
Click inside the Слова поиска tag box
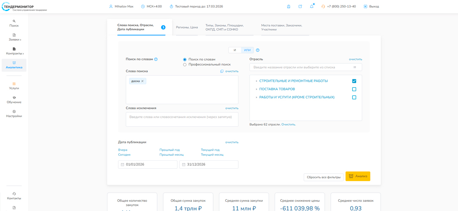tap(182, 89)
